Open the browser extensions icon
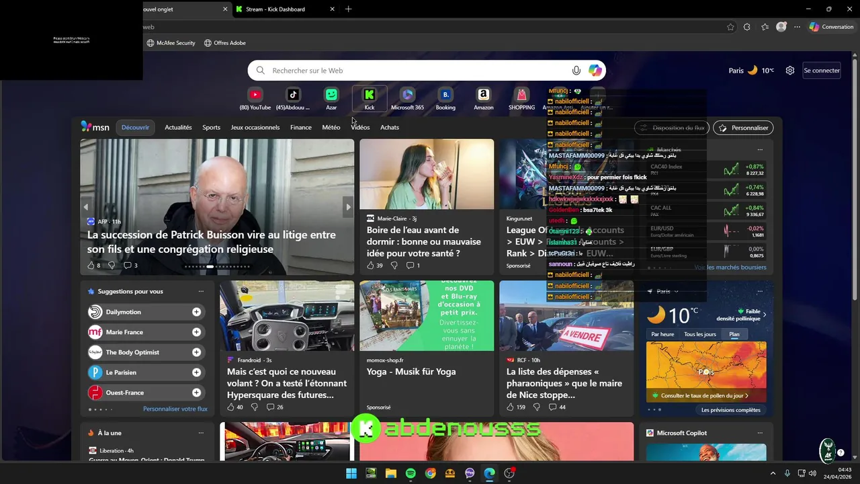The height and width of the screenshot is (484, 860). pyautogui.click(x=747, y=27)
